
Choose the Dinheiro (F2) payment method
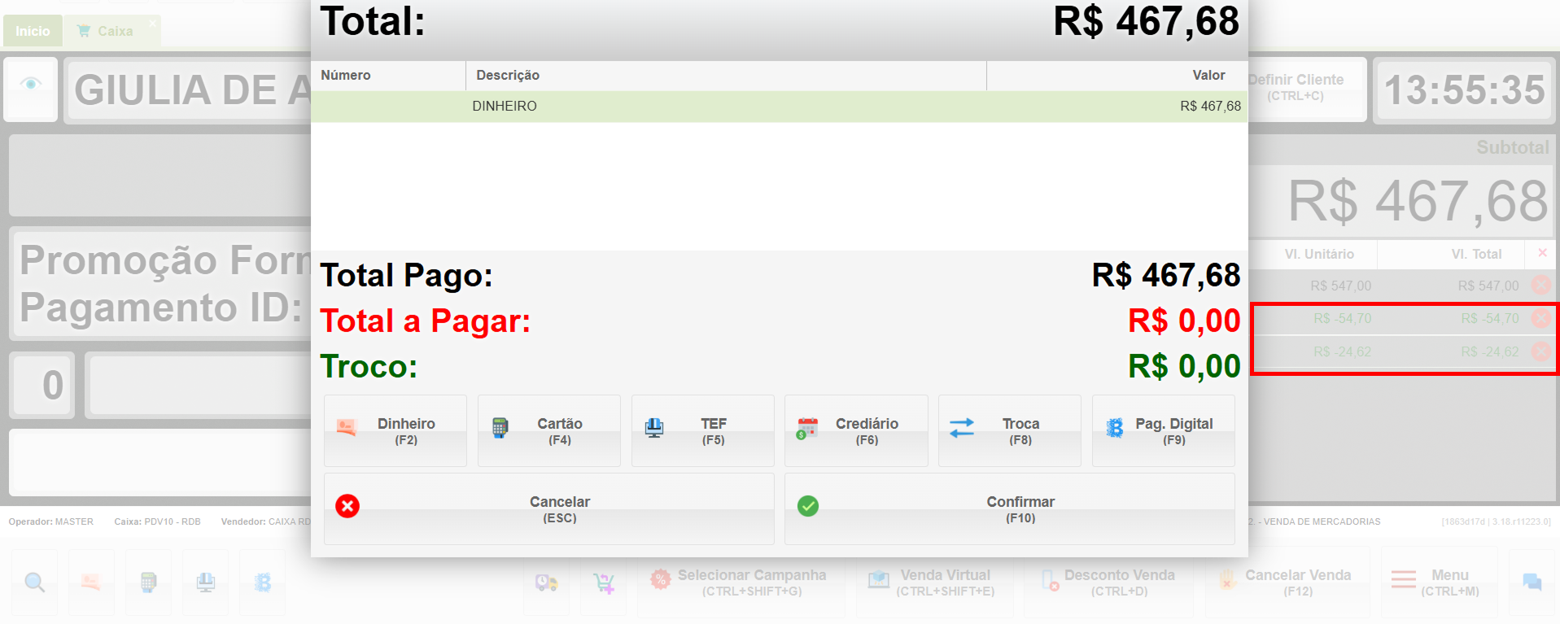tap(395, 430)
